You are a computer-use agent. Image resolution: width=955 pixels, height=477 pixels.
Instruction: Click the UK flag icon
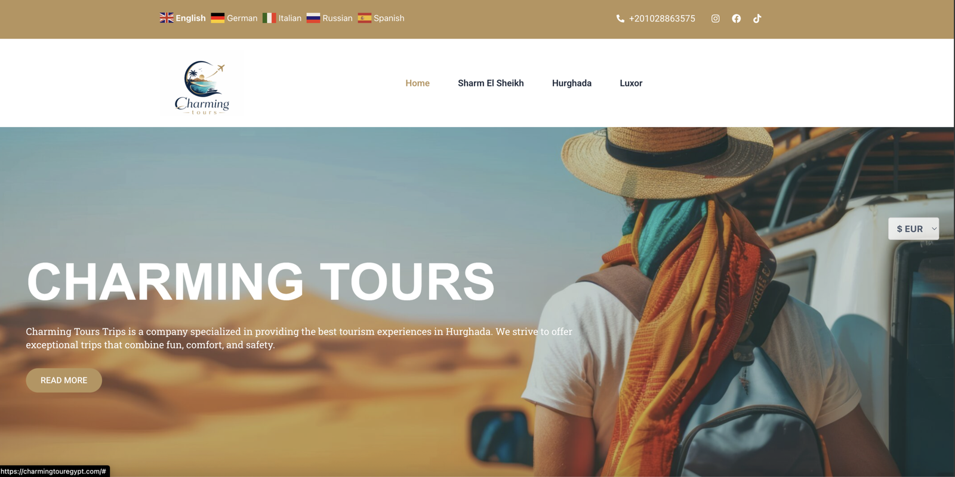(x=167, y=18)
